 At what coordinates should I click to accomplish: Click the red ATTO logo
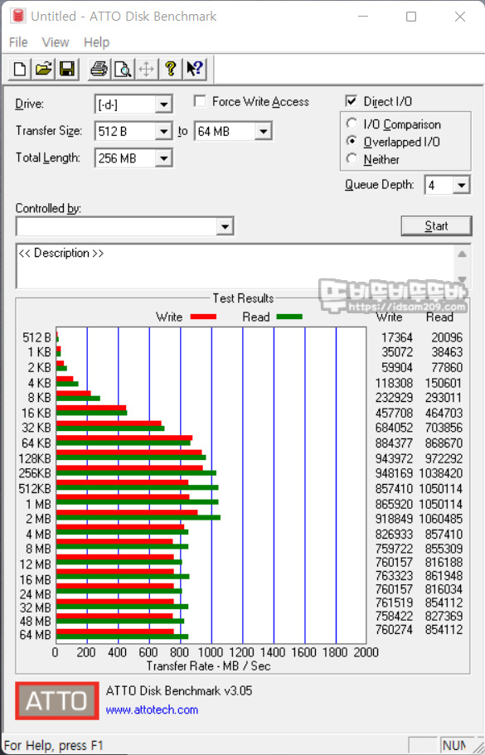57,700
